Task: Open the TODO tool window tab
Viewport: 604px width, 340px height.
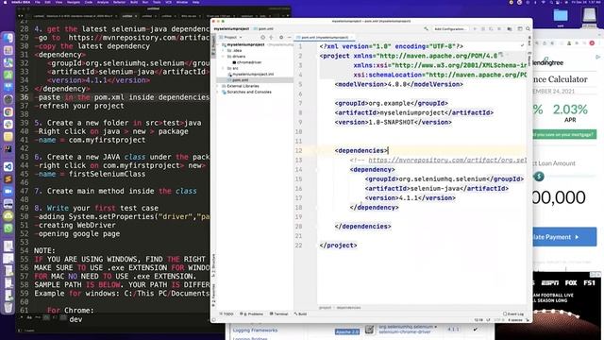Action: coord(226,314)
